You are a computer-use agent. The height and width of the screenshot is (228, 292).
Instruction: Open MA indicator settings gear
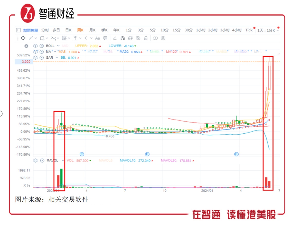(x=35, y=52)
